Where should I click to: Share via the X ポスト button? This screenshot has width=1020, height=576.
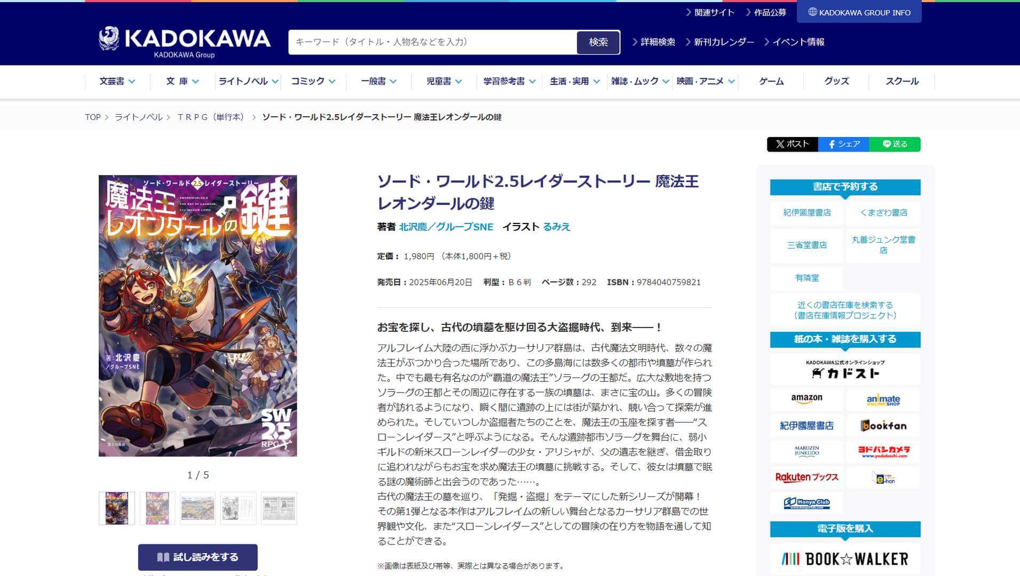pyautogui.click(x=792, y=144)
